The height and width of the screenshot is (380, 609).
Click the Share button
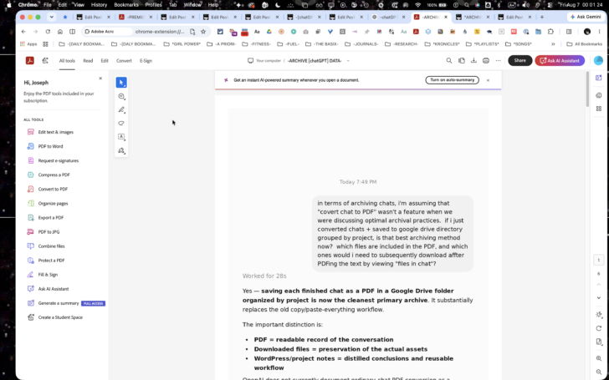click(x=520, y=60)
